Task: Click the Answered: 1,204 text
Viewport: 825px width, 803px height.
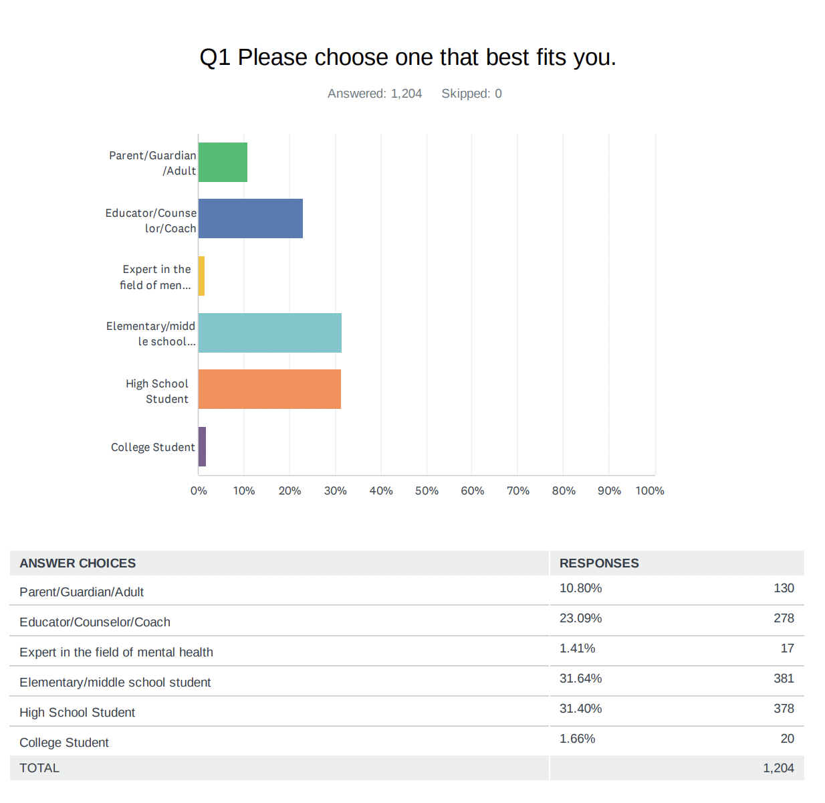Action: pos(374,94)
